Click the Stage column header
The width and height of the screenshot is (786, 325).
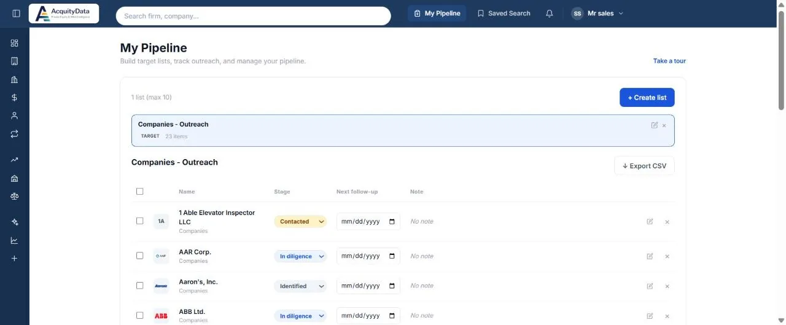point(282,192)
